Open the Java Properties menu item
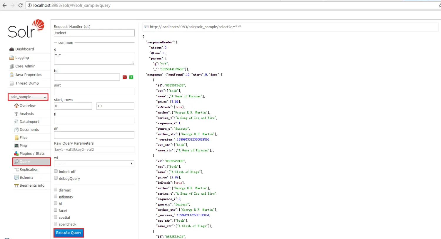This screenshot has width=441, height=239. (x=29, y=75)
